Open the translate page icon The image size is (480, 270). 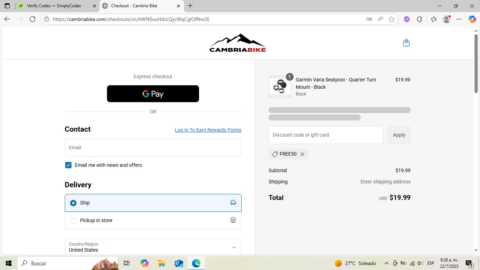(x=369, y=19)
